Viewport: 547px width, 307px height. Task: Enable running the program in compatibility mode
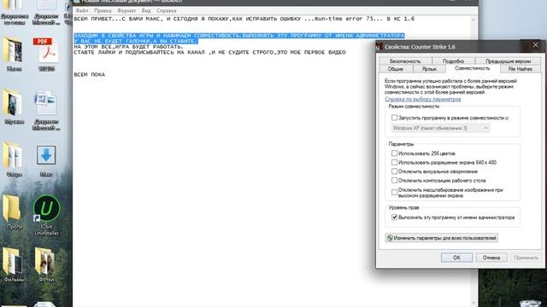[394, 118]
